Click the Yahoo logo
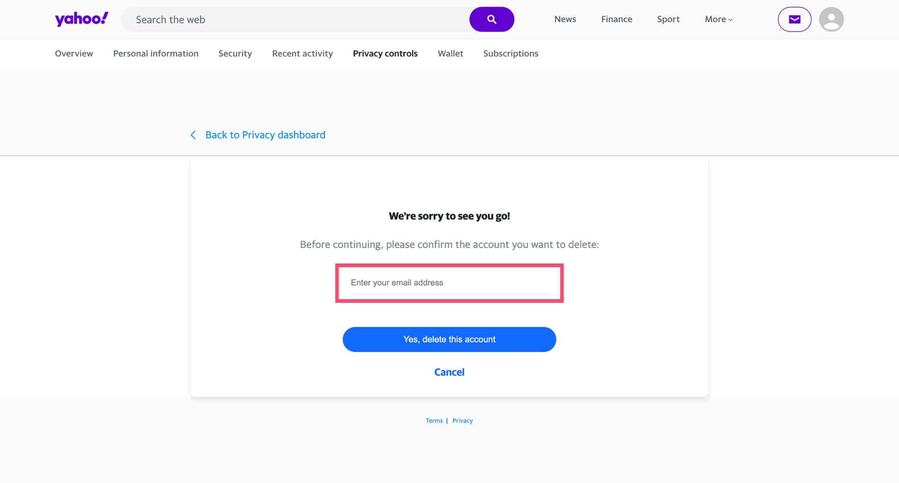Image resolution: width=899 pixels, height=483 pixels. (82, 19)
